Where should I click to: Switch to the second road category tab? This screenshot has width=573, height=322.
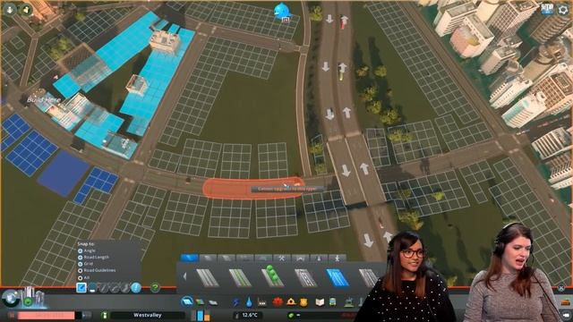(x=208, y=258)
